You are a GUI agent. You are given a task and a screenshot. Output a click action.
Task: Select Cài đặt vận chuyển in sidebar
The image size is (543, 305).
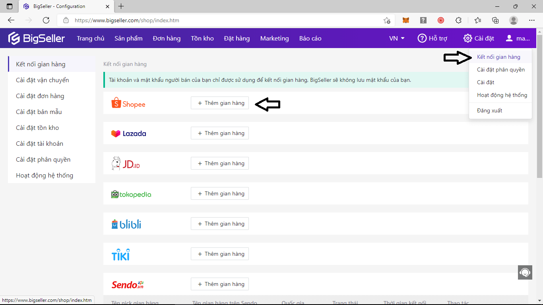(x=43, y=80)
